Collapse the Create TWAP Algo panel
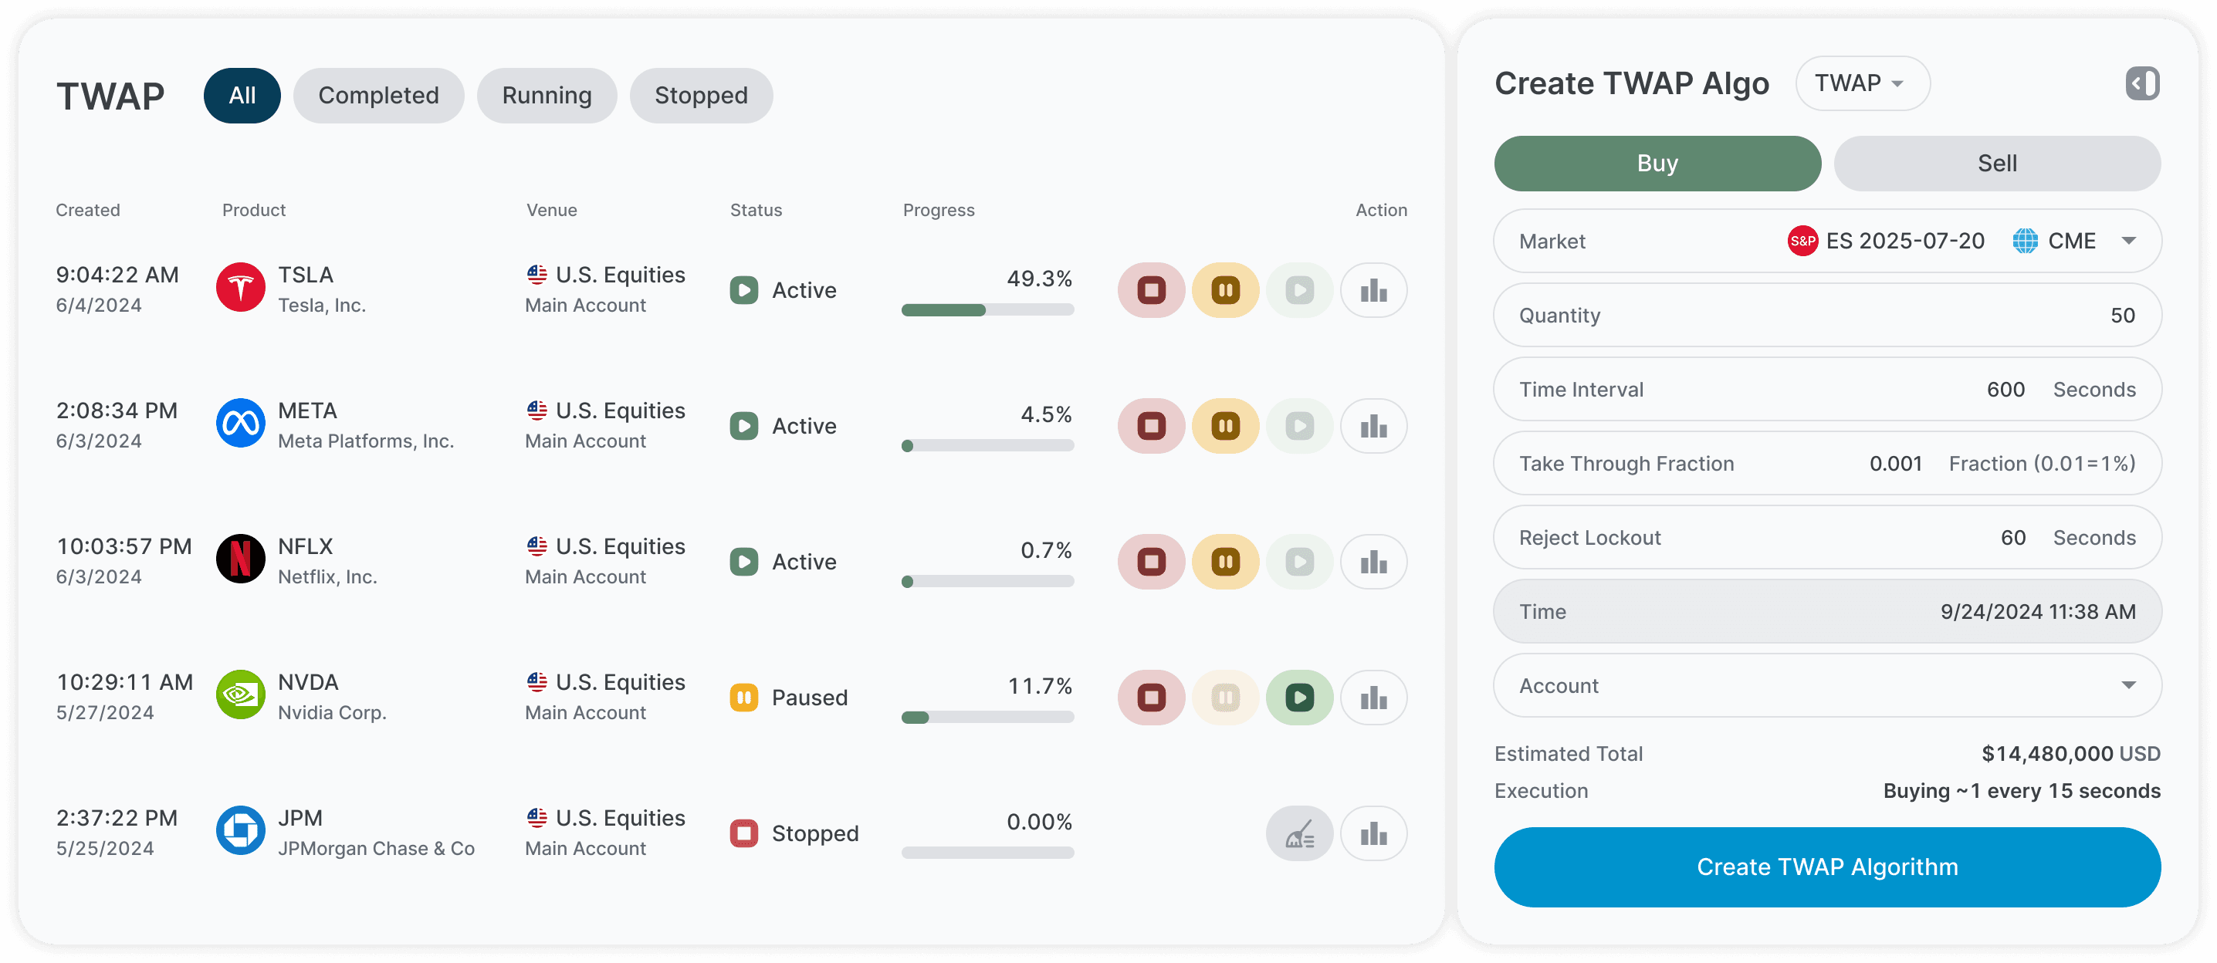2217x963 pixels. point(2141,83)
